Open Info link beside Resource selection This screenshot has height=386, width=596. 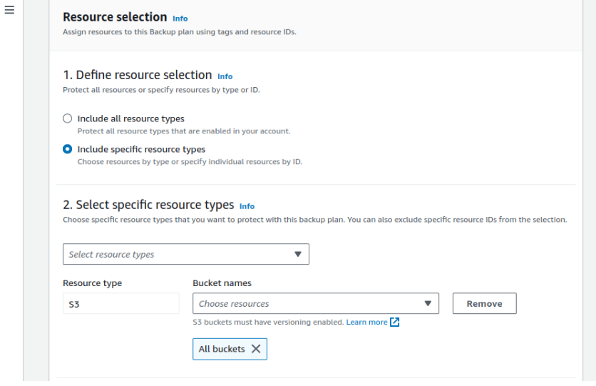tap(180, 19)
